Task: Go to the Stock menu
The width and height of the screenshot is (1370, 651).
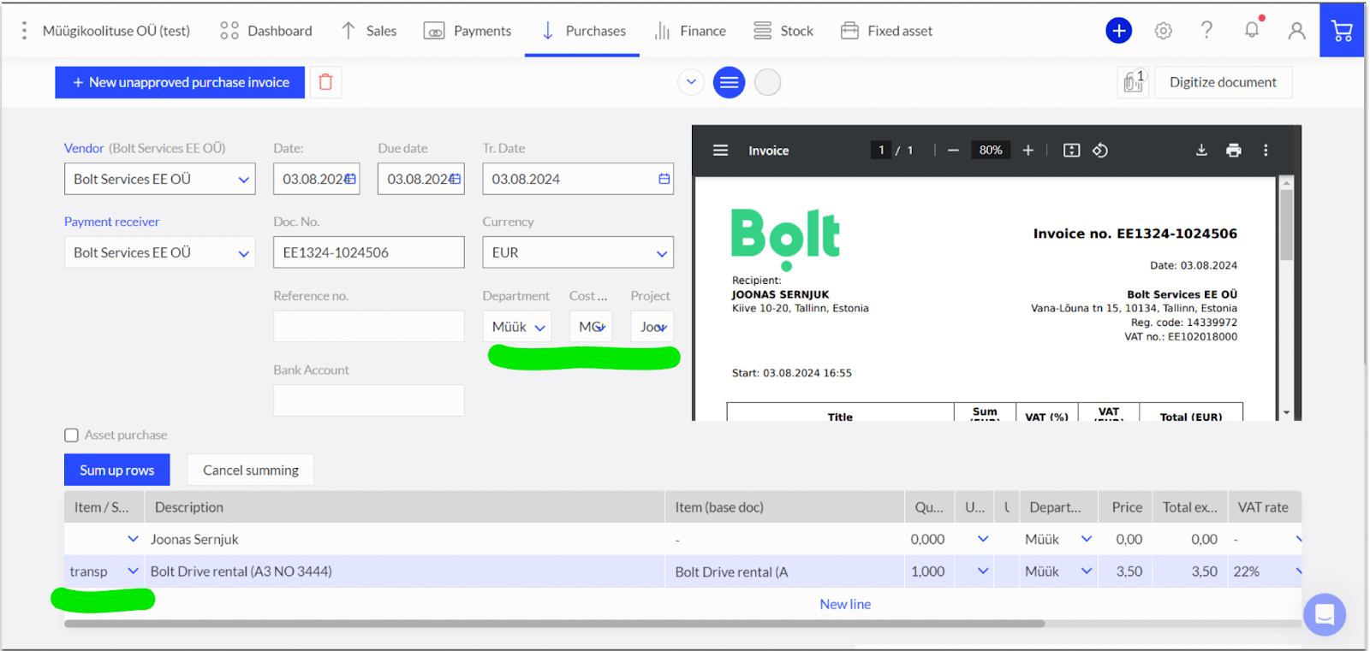Action: (783, 31)
